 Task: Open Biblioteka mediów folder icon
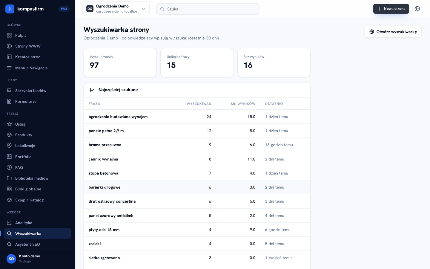9,178
